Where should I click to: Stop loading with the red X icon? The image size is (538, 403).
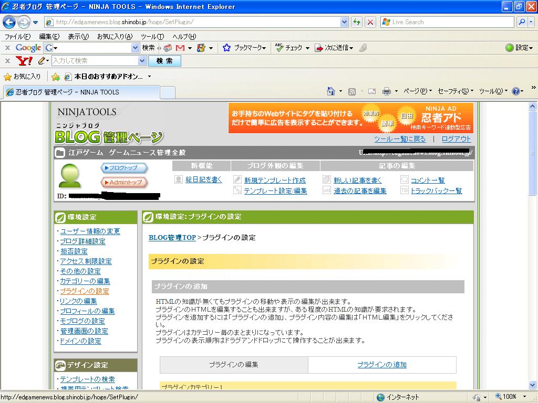[x=370, y=22]
